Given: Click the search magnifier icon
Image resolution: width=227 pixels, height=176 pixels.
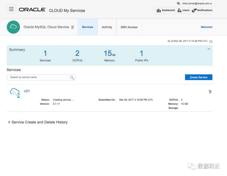Looking at the screenshot, I should 72,78.
